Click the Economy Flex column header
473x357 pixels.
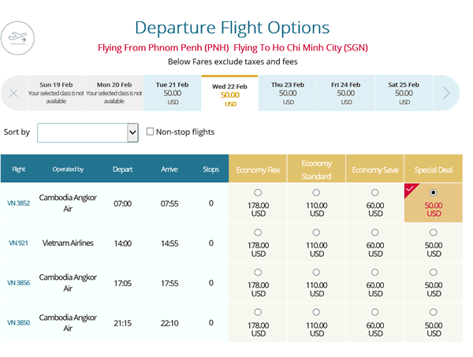point(258,169)
